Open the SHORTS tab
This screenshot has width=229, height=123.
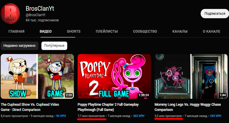coord(74,31)
